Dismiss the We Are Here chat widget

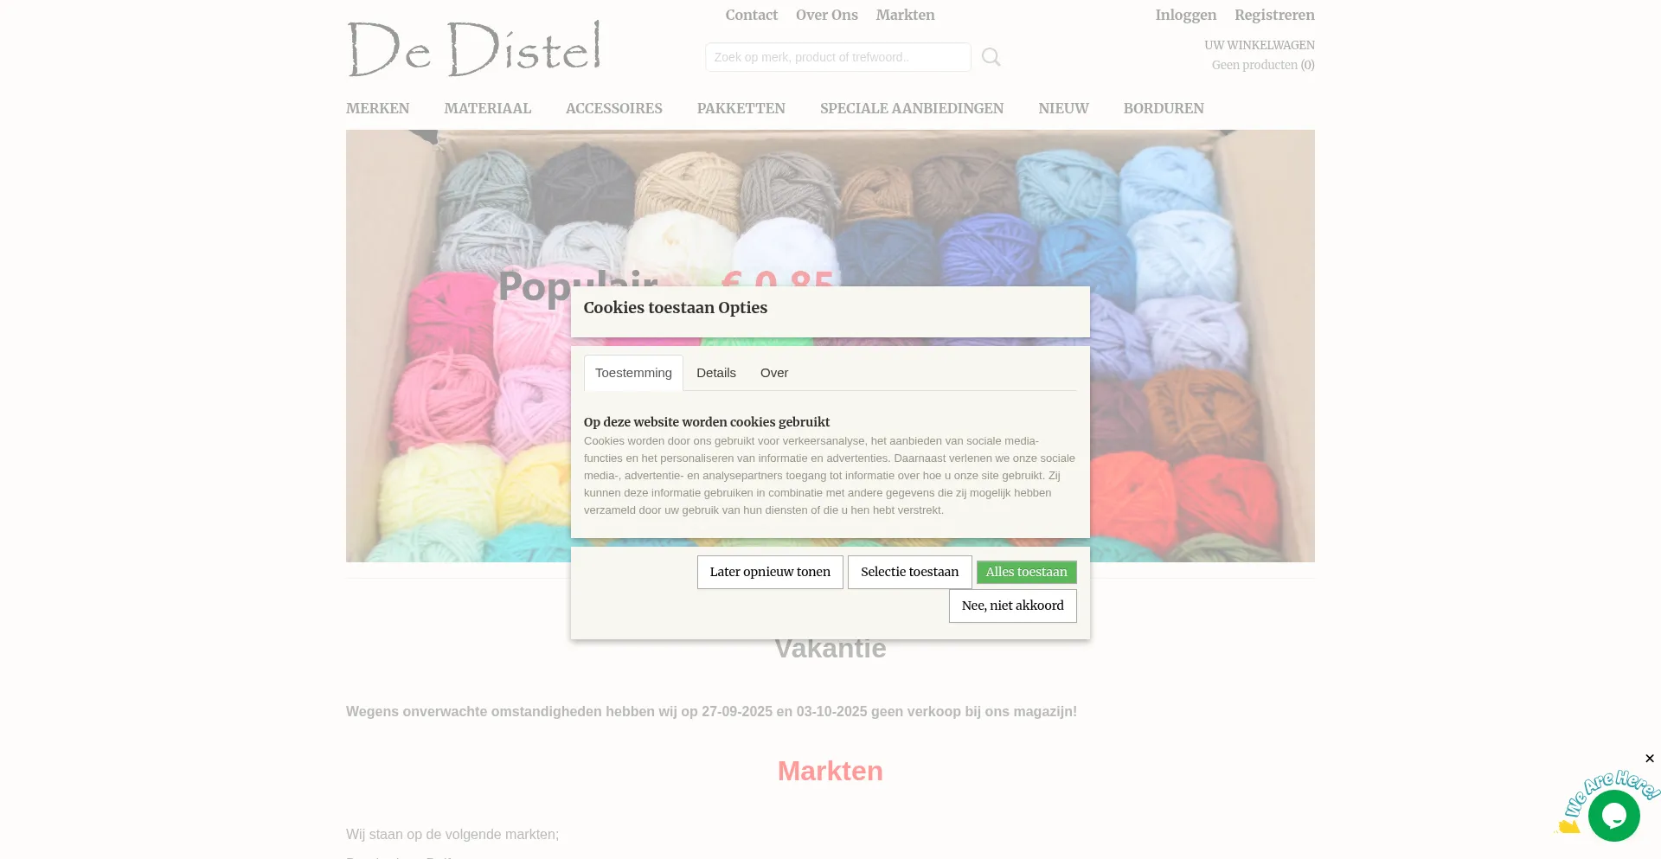1650,759
